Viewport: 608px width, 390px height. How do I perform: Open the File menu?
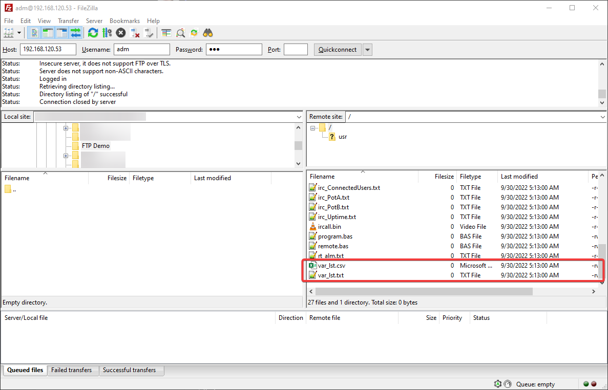(9, 21)
